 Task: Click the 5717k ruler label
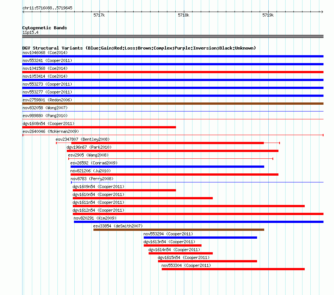coord(99,15)
